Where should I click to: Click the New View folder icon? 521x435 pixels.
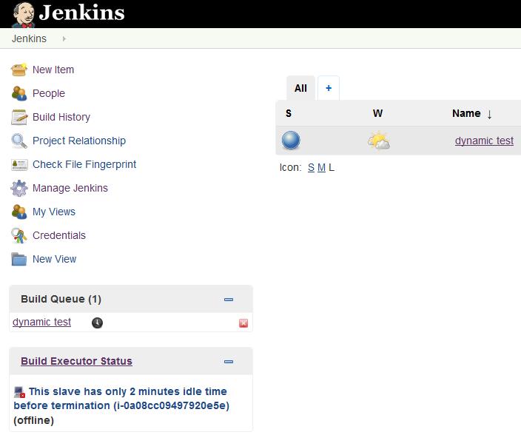(x=19, y=259)
